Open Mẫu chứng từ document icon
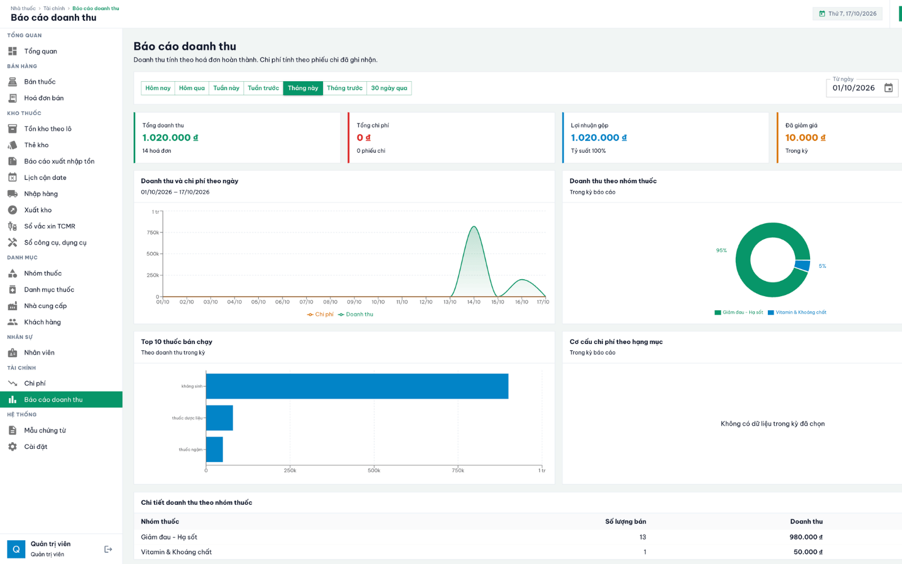The height and width of the screenshot is (564, 902). 12,430
